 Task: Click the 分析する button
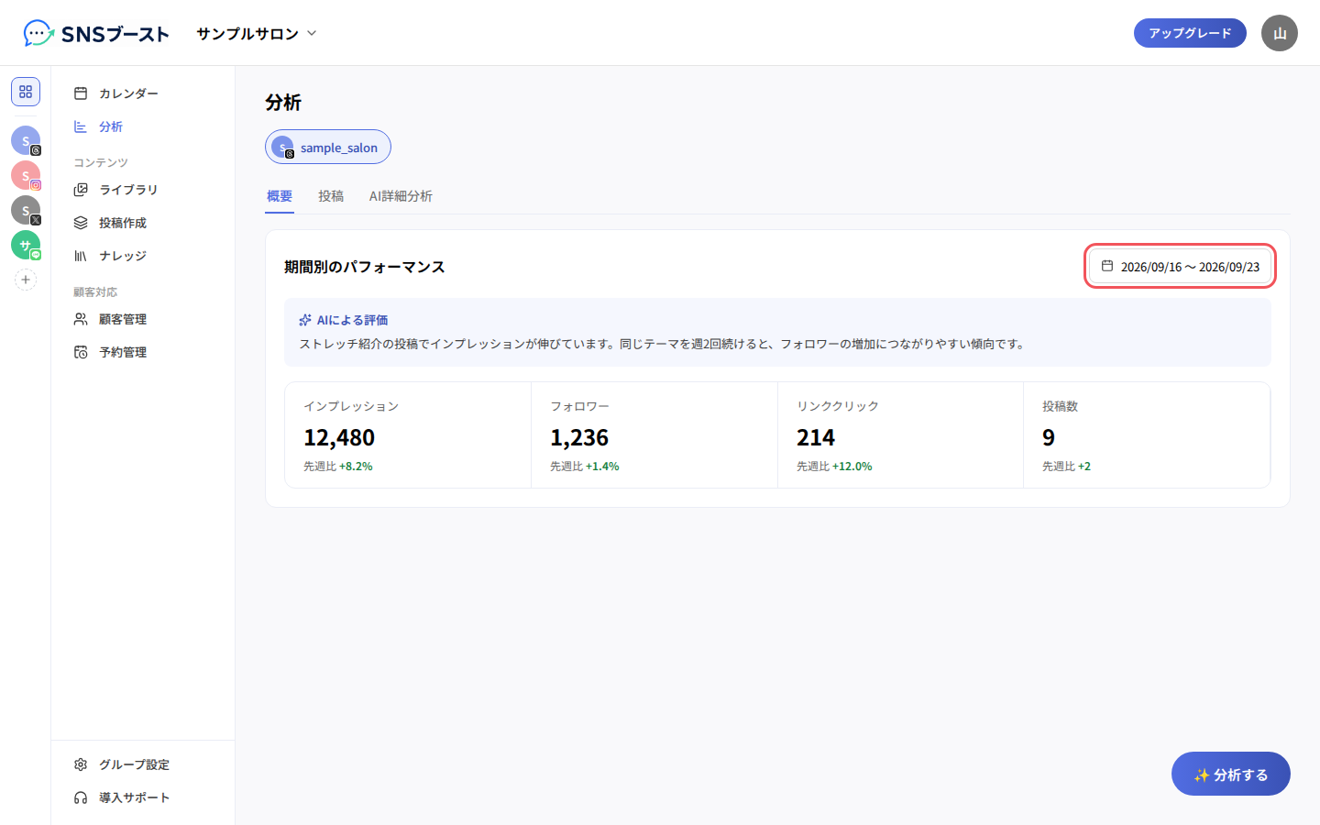(x=1231, y=775)
